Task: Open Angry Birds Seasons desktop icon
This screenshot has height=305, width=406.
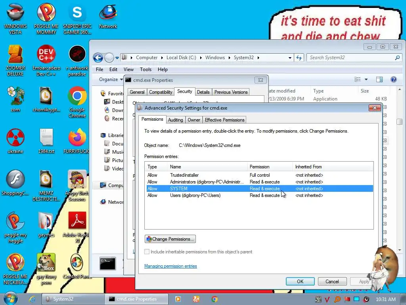Action: click(x=77, y=185)
